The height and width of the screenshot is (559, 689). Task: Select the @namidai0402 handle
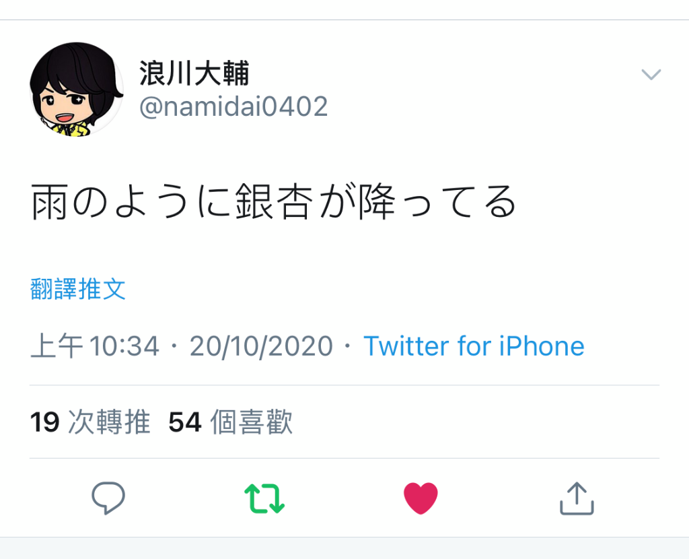(x=233, y=106)
